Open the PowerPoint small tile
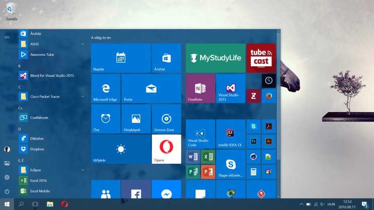This screenshot has height=210, width=374. 208,172
